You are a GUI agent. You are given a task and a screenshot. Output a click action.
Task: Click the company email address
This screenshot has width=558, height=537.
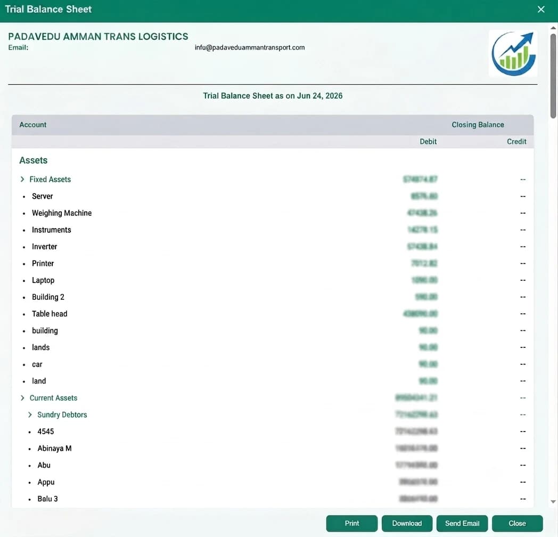click(x=250, y=47)
